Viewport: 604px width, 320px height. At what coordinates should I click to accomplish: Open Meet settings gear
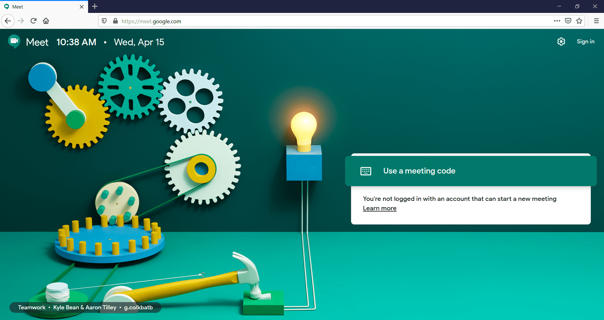tap(561, 41)
